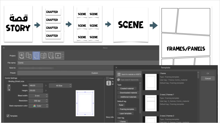The width and height of the screenshot is (220, 123).
Task: Click the Cancel button in Template dialog
Action: click(208, 78)
